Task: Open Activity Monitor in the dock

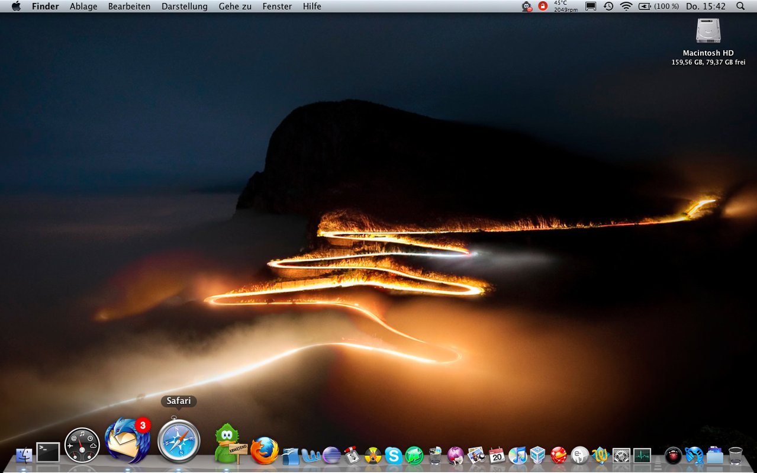Action: pyautogui.click(x=642, y=455)
